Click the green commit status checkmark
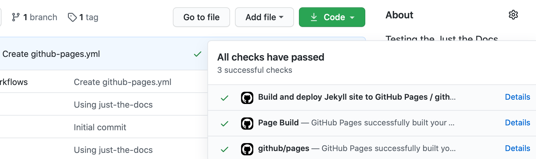This screenshot has width=536, height=159. tap(198, 54)
